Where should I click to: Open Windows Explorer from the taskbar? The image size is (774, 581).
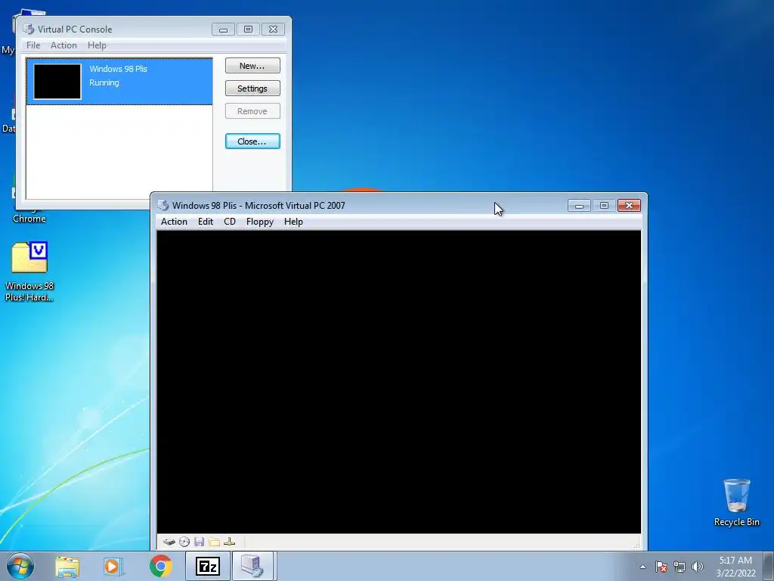[67, 567]
